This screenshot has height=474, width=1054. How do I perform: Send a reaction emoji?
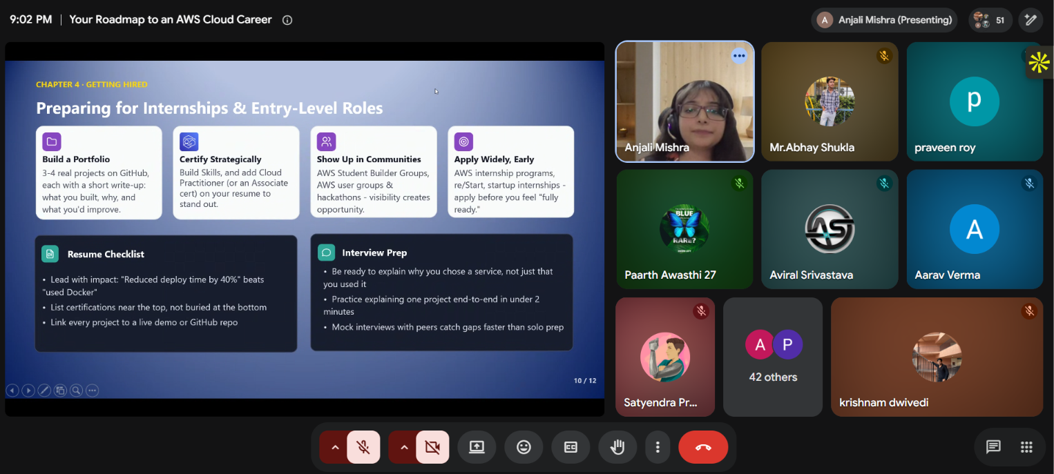[x=524, y=447]
